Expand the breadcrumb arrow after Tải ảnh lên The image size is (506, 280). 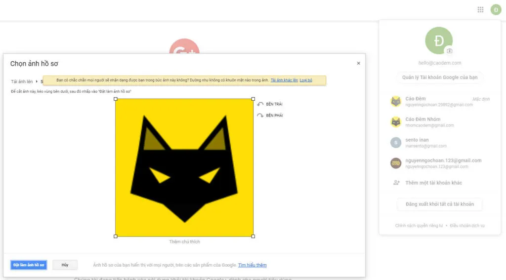point(37,81)
